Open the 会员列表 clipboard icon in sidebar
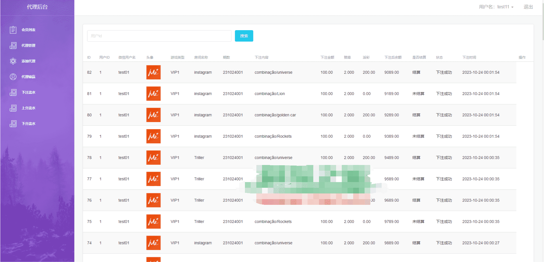This screenshot has width=544, height=262. click(13, 30)
